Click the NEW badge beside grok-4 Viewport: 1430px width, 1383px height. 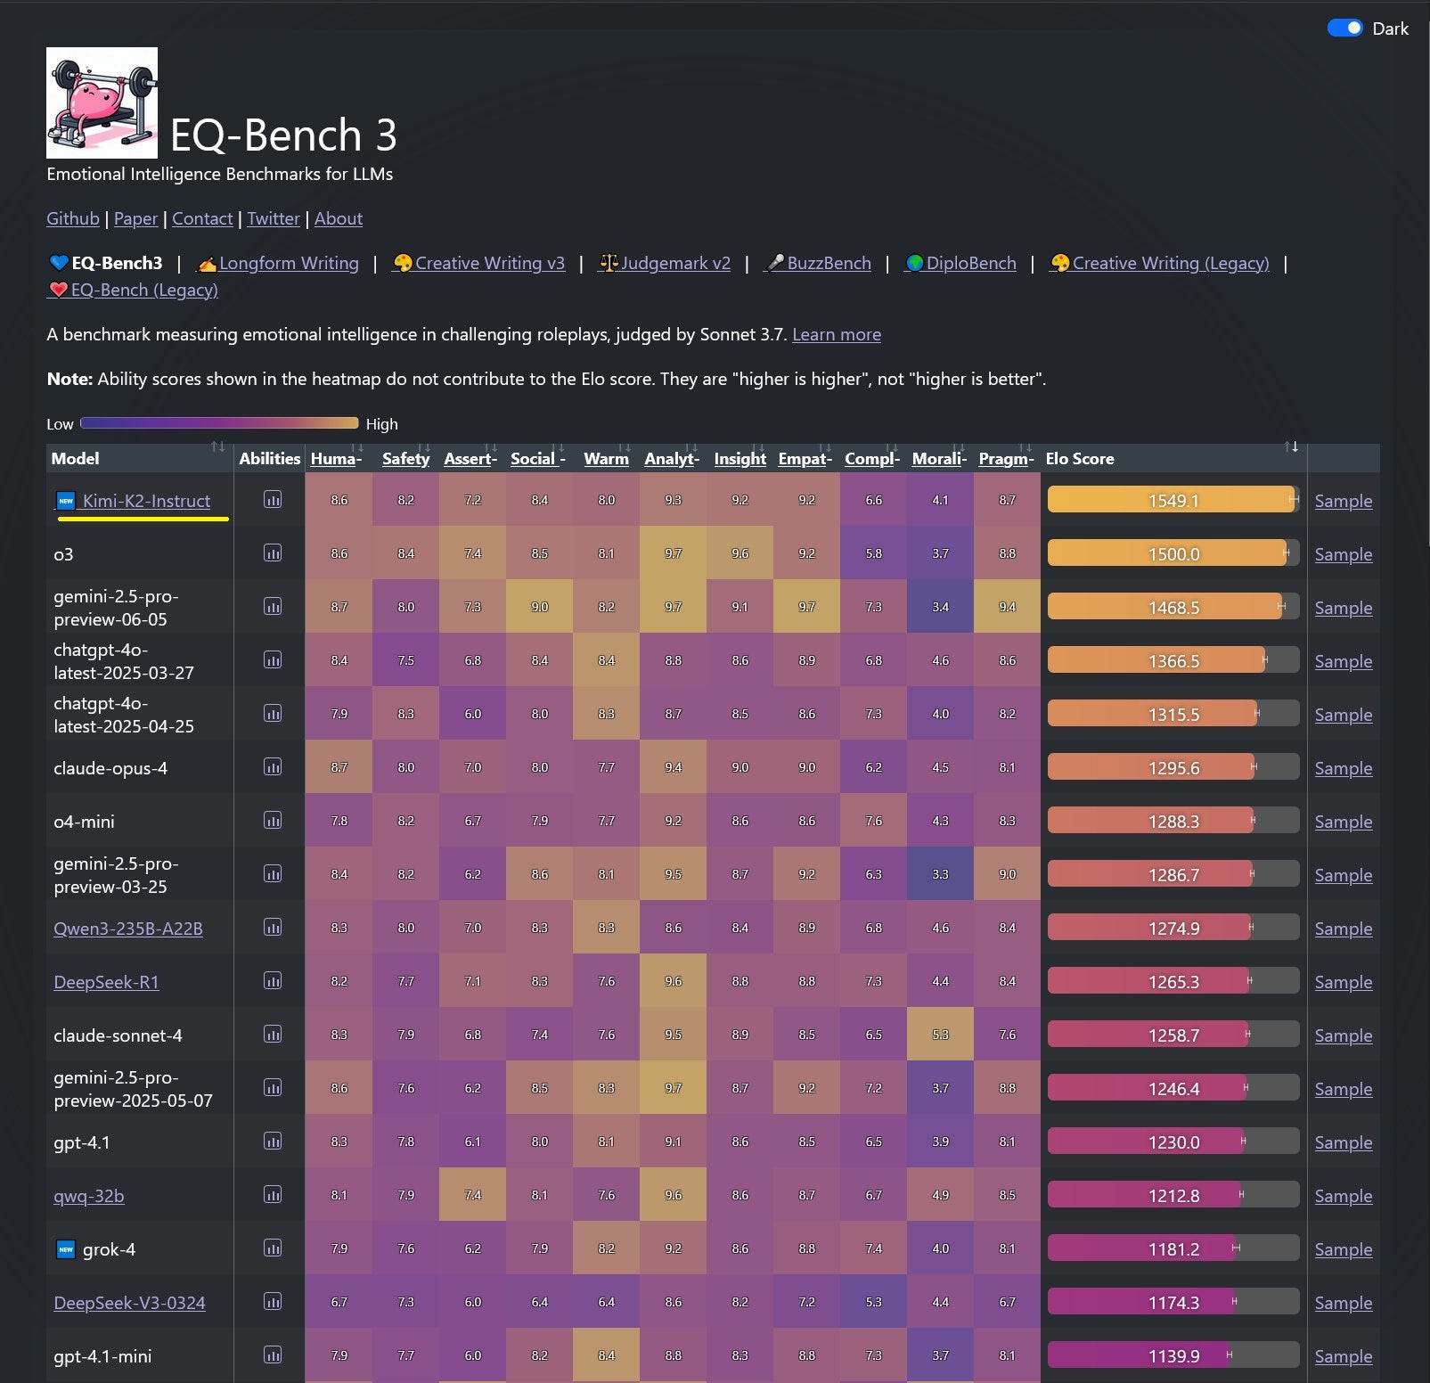(65, 1248)
